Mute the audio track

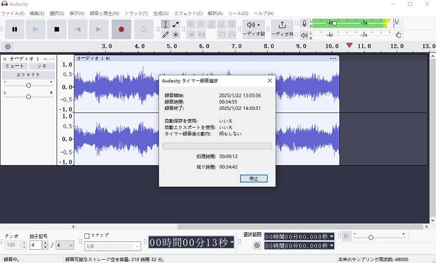(x=14, y=66)
